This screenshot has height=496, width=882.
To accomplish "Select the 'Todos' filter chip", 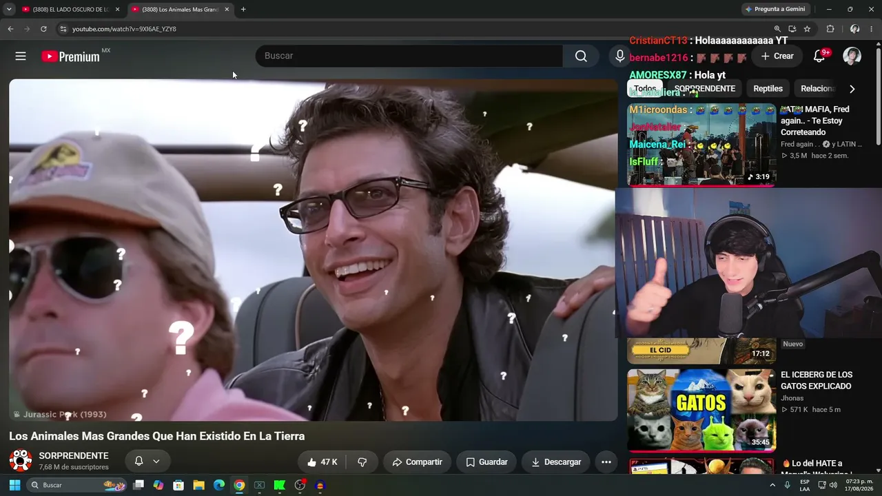I will (x=645, y=89).
